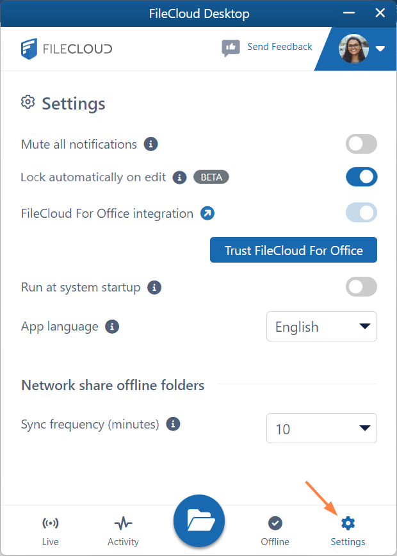Expand the Sync frequency minutes dropdown

pos(321,429)
